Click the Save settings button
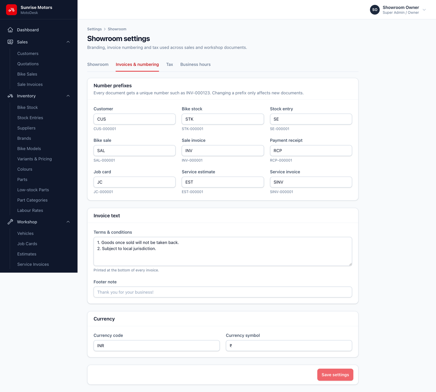The width and height of the screenshot is (436, 392). pos(335,375)
